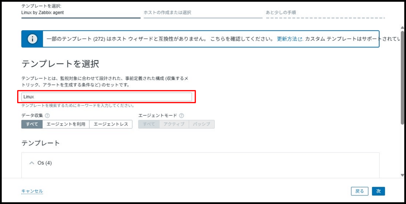Screen dimensions: 406x204
Task: Collapse the Os (4) template group chevron
Action: tap(31, 163)
